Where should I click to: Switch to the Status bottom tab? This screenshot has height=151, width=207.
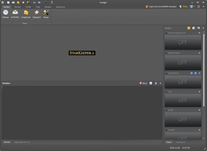(x=169, y=142)
